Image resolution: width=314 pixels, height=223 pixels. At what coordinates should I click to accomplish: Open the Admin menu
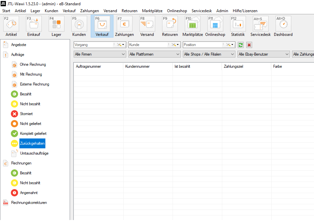pos(222,11)
